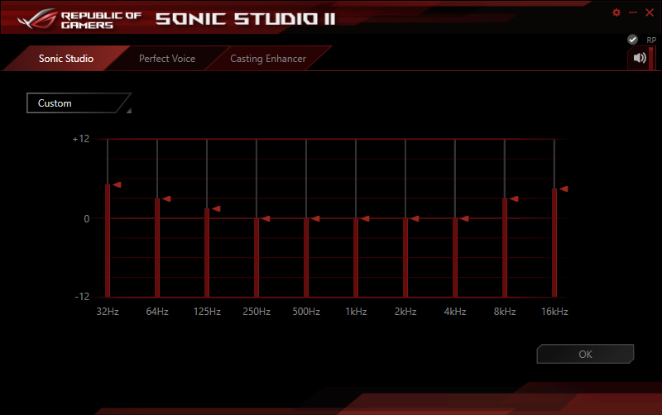The image size is (662, 415).
Task: Expand preset list via corner arrow
Action: tap(129, 111)
